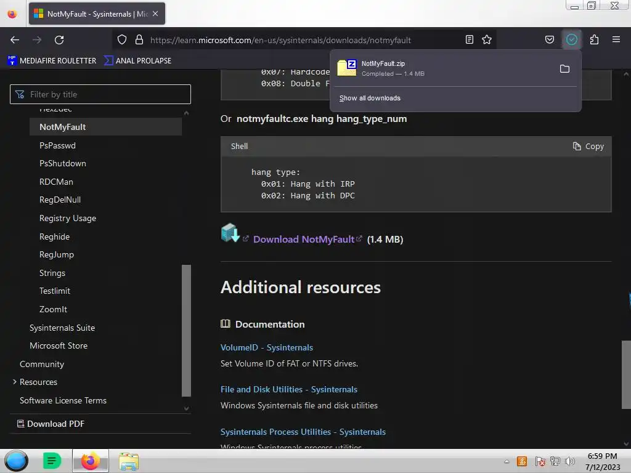Click the download package icon

230,233
